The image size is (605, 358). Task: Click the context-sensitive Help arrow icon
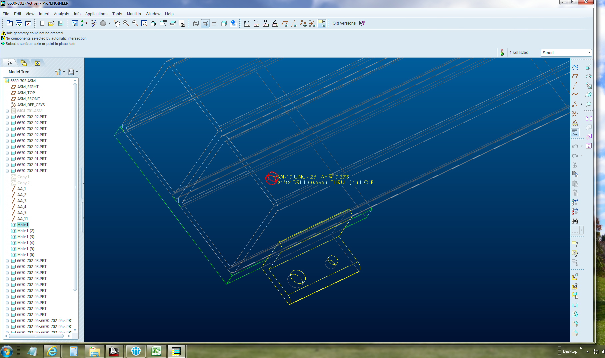coord(362,23)
